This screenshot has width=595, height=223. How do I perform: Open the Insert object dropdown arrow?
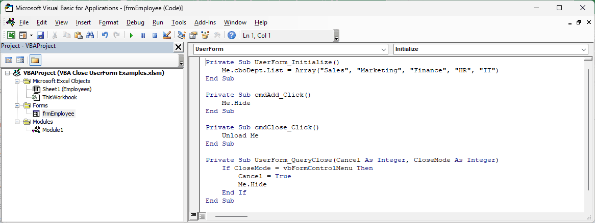pyautogui.click(x=31, y=35)
